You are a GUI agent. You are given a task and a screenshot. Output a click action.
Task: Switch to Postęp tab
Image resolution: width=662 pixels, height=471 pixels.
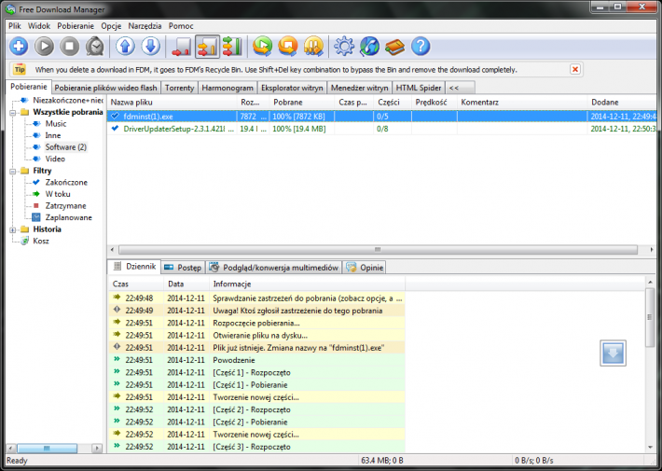(x=184, y=268)
